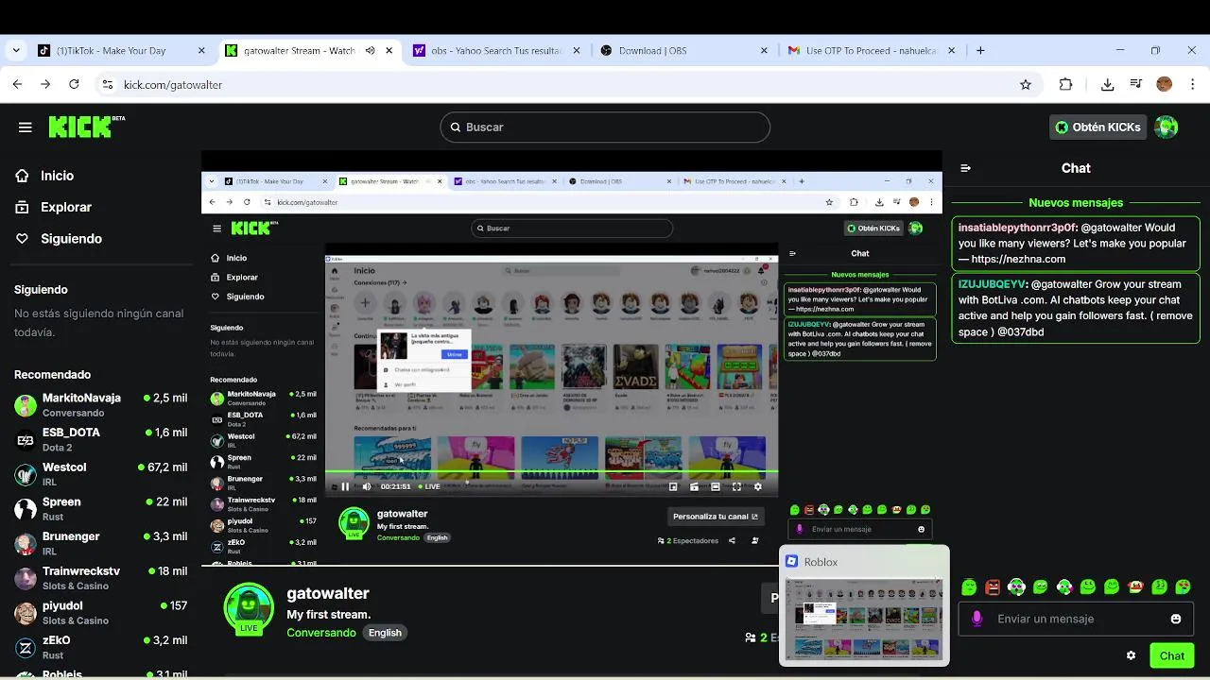This screenshot has height=680, width=1210.
Task: Click the green Chat send button
Action: (1171, 655)
